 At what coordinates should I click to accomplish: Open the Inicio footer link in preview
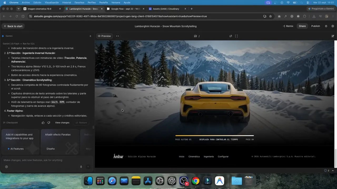click(182, 156)
